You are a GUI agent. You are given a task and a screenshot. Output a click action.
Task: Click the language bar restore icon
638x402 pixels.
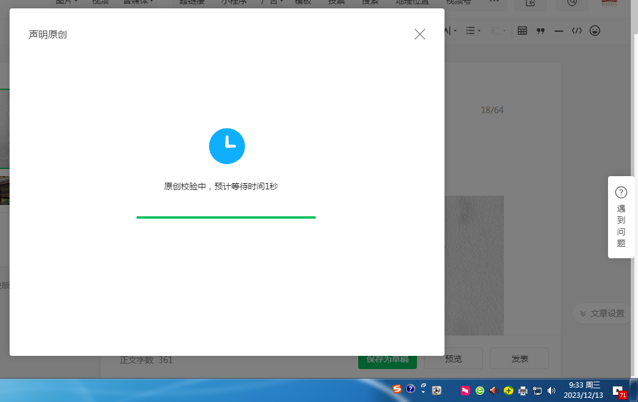point(423,385)
